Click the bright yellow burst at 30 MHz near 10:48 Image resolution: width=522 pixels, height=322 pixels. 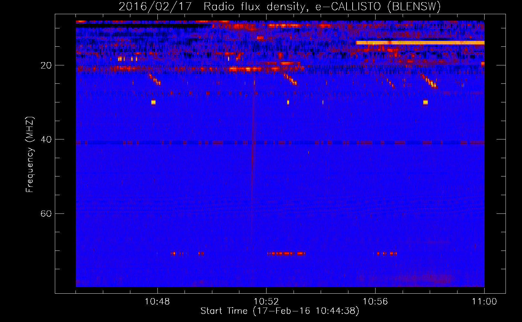153,102
